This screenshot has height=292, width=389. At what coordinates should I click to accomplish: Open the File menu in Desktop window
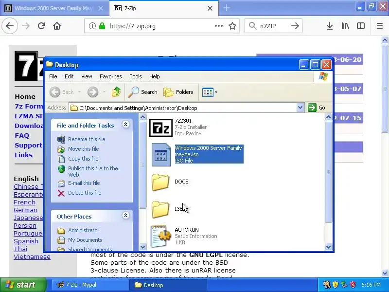point(53,76)
